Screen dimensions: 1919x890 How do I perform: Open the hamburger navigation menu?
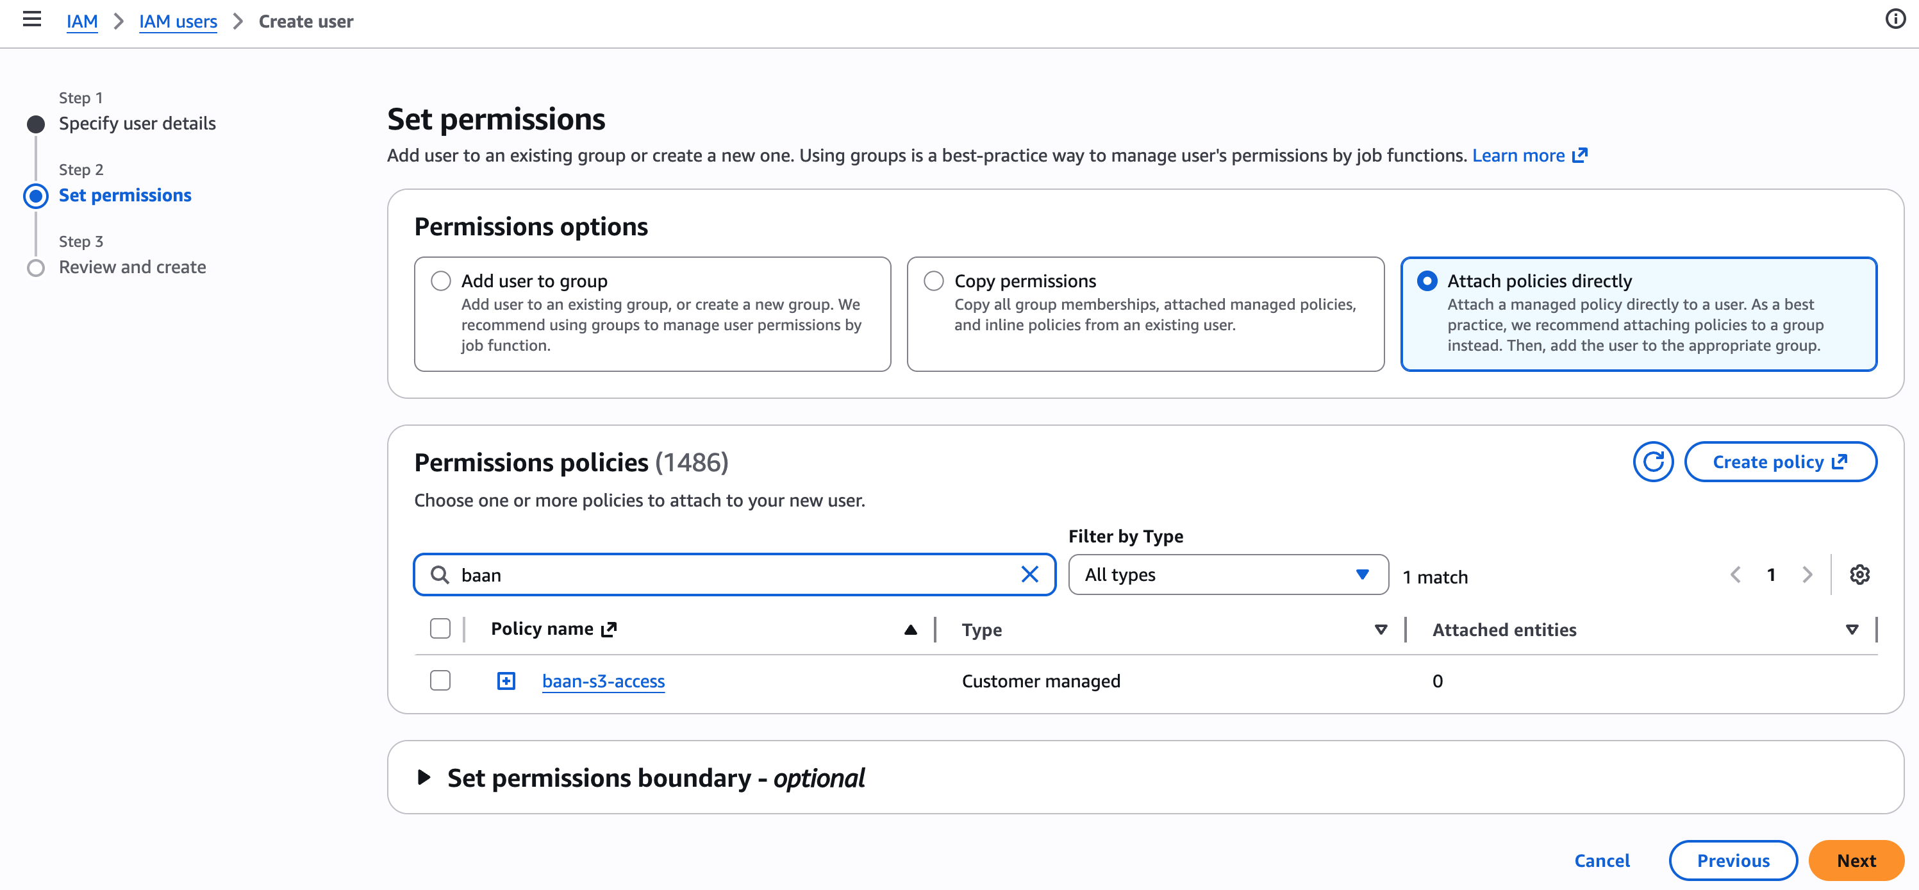pyautogui.click(x=32, y=20)
